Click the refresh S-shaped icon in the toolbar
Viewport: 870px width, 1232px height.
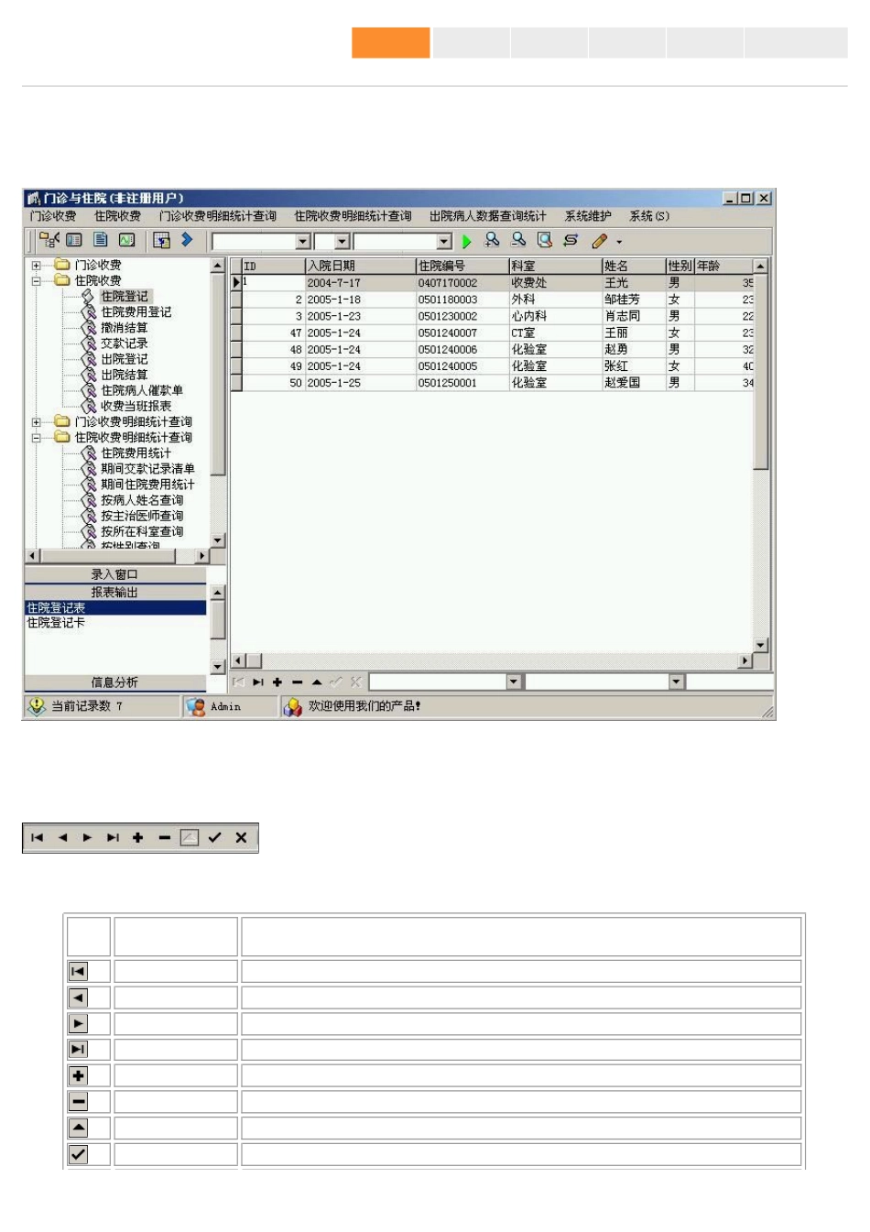(571, 240)
